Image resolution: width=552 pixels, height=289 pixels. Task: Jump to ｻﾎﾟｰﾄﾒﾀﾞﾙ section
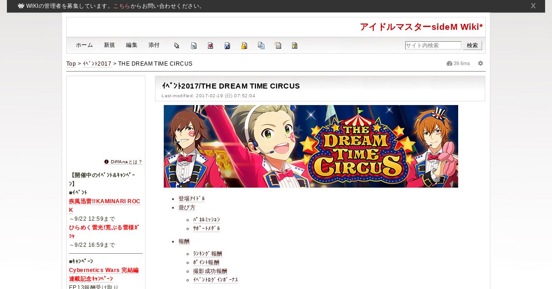pyautogui.click(x=207, y=228)
